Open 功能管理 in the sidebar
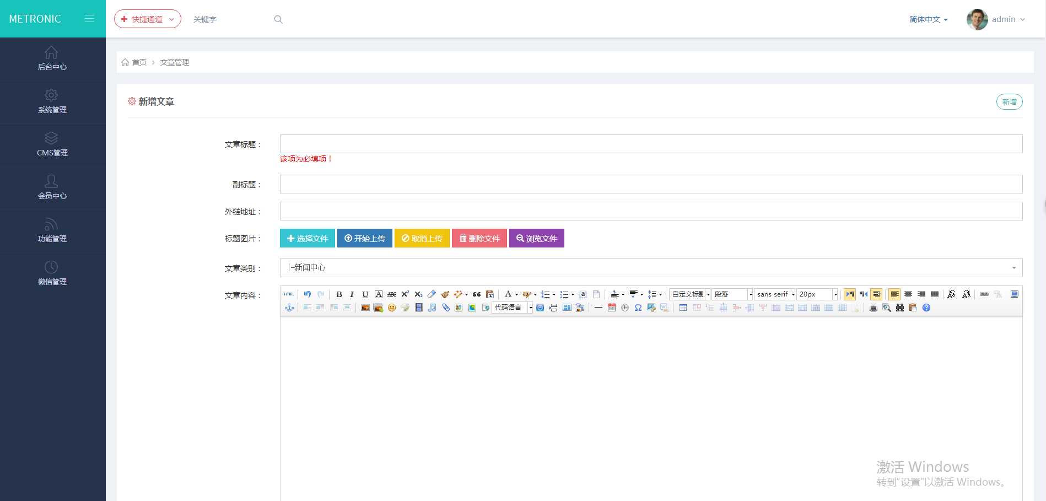 [52, 231]
